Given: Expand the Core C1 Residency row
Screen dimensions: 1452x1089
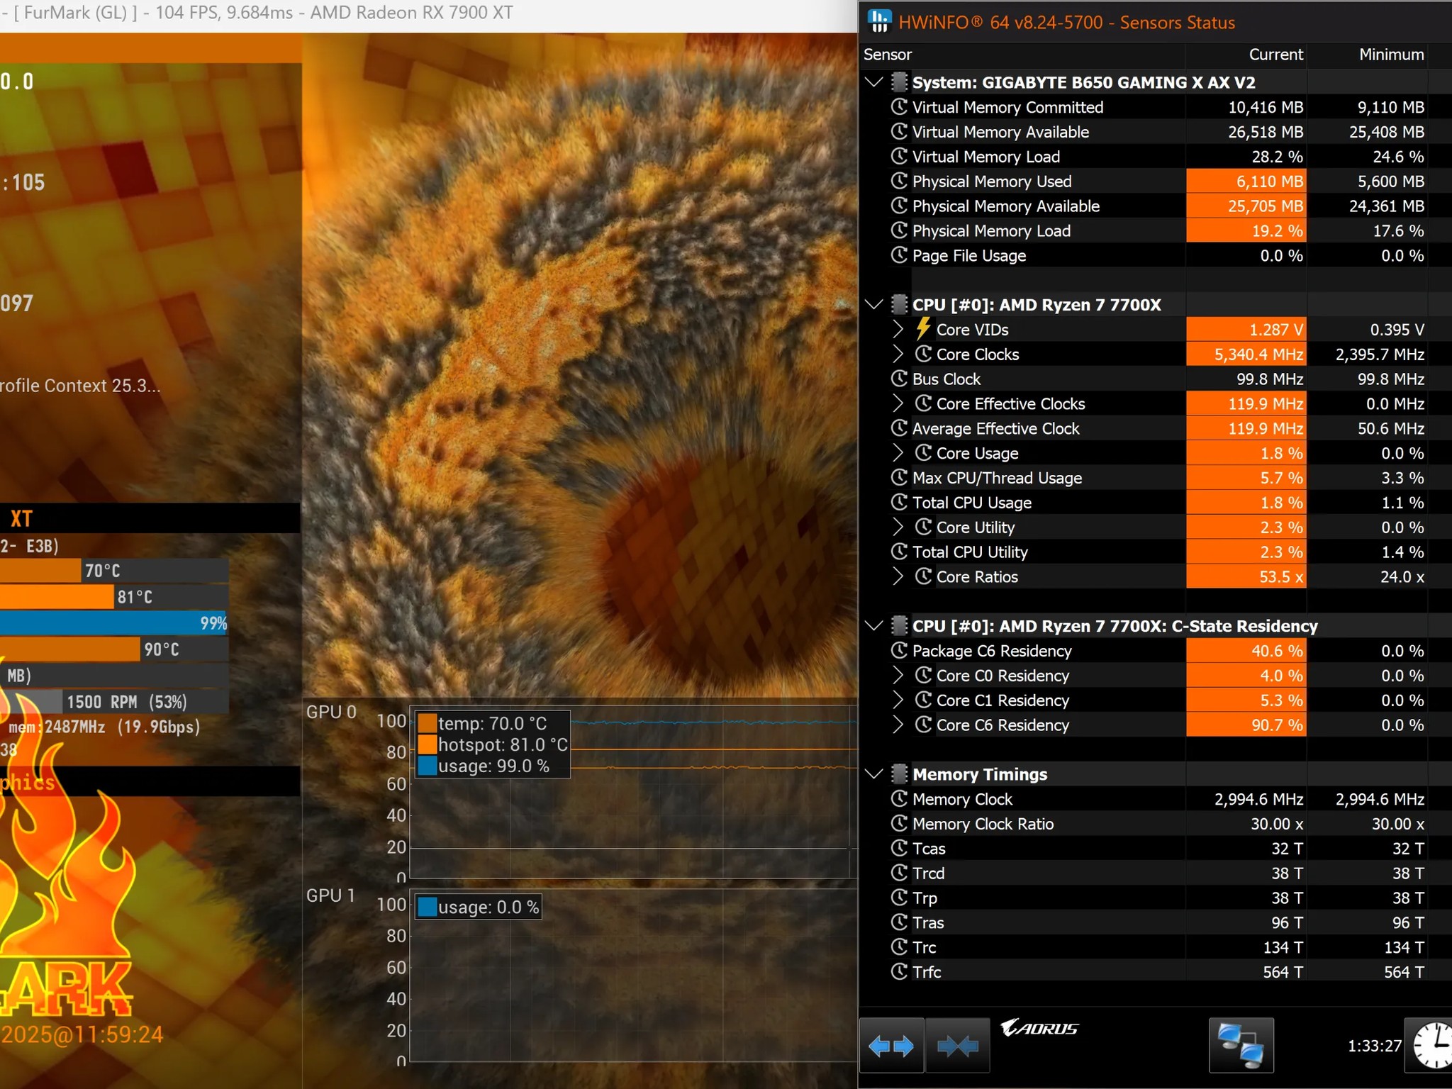Looking at the screenshot, I should tap(898, 700).
